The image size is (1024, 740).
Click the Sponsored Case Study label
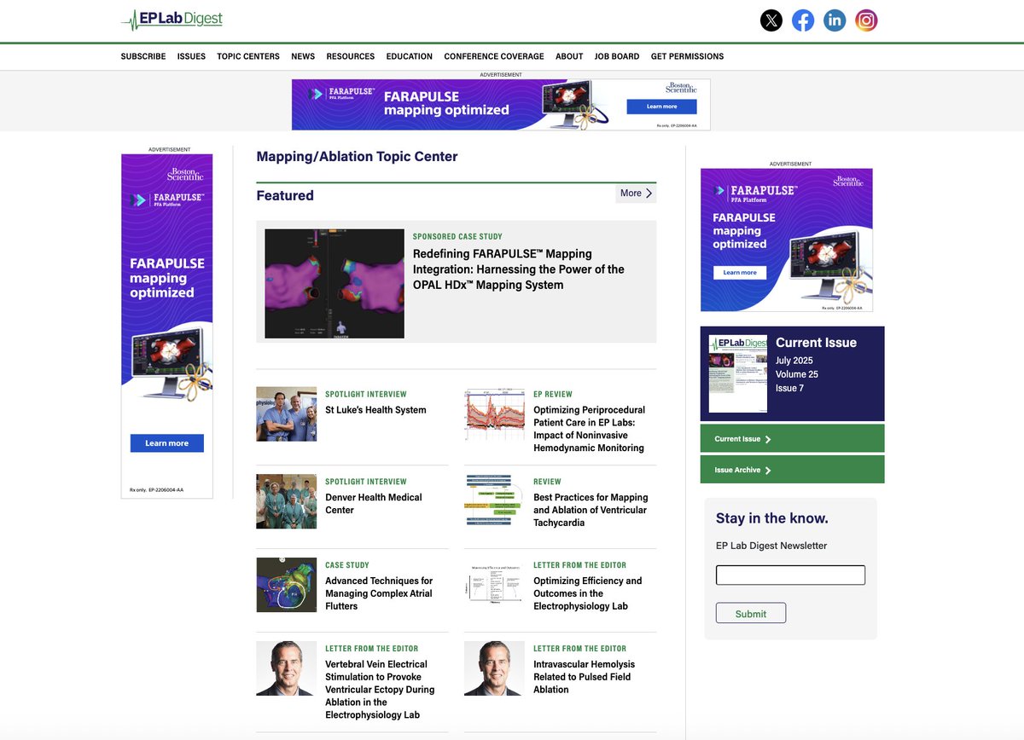(x=457, y=237)
